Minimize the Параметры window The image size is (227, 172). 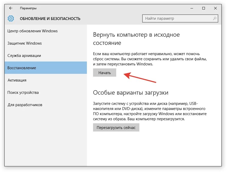click(x=192, y=8)
